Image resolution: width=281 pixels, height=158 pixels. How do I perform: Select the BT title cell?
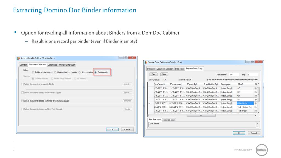[x=245, y=92]
